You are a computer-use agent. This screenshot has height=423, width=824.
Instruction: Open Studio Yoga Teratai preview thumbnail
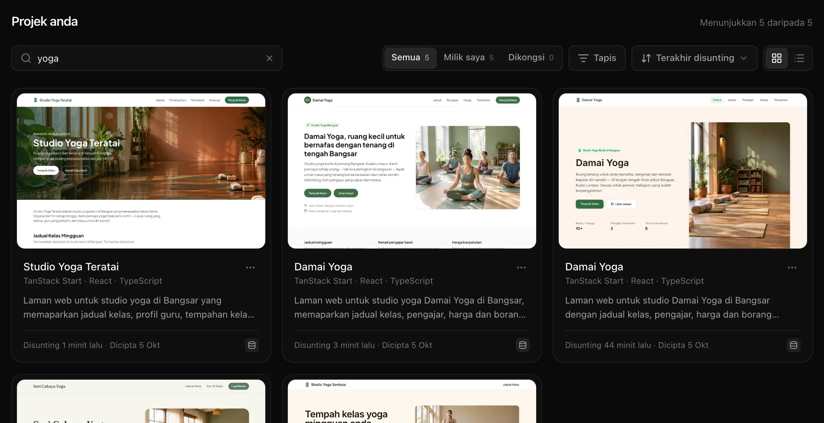point(141,171)
